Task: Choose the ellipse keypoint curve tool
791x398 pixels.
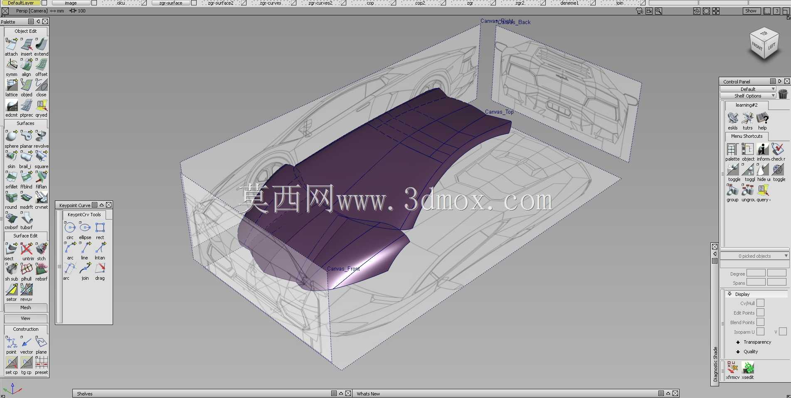Action: 85,228
